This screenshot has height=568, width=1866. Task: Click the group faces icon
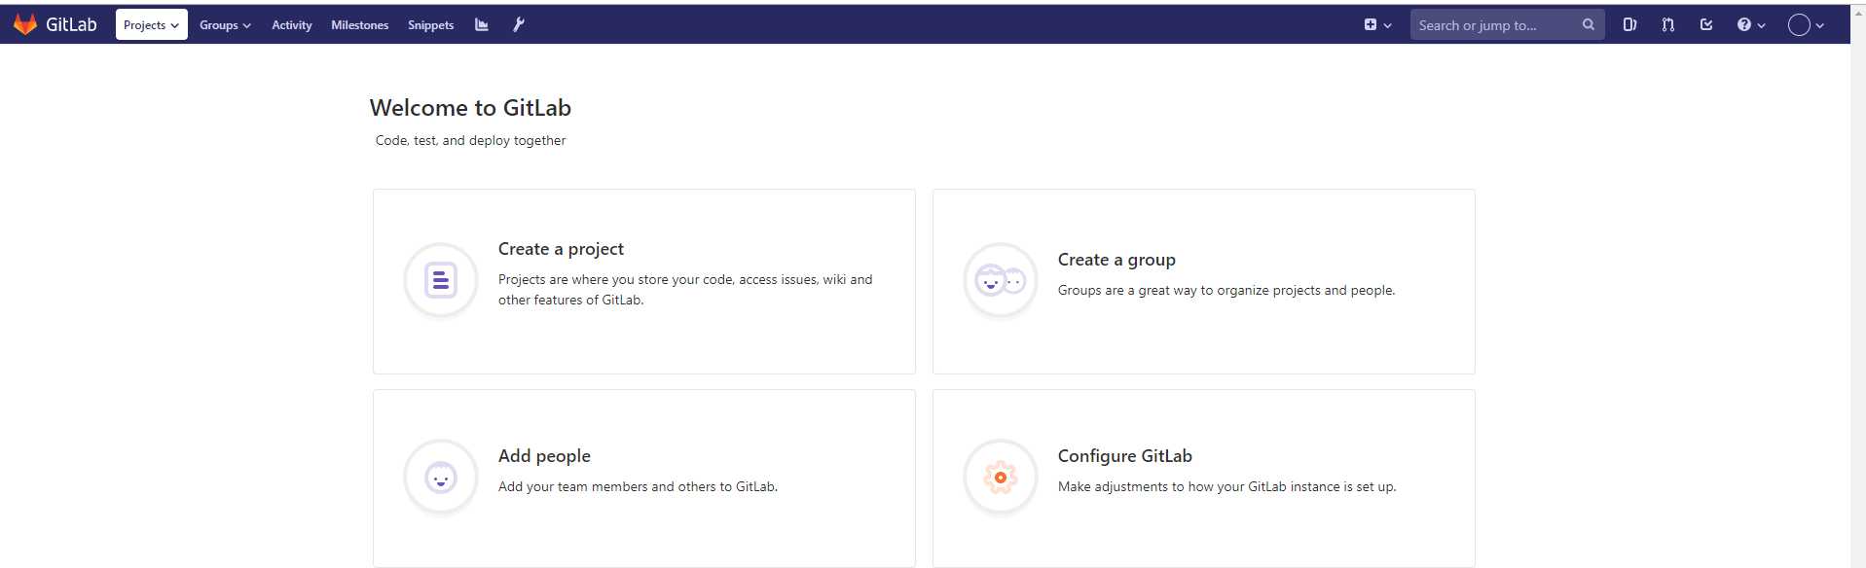point(1001,280)
